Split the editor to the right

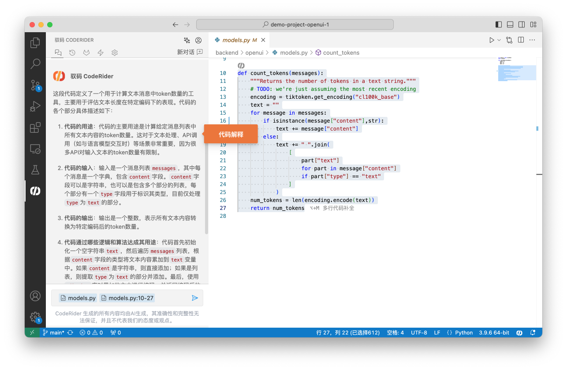tap(521, 40)
